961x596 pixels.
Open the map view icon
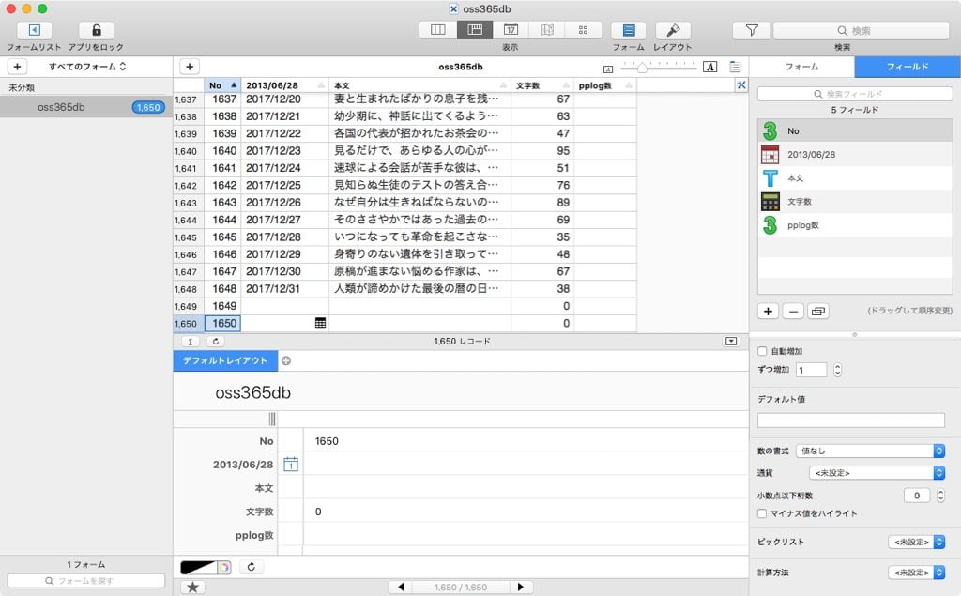point(547,29)
